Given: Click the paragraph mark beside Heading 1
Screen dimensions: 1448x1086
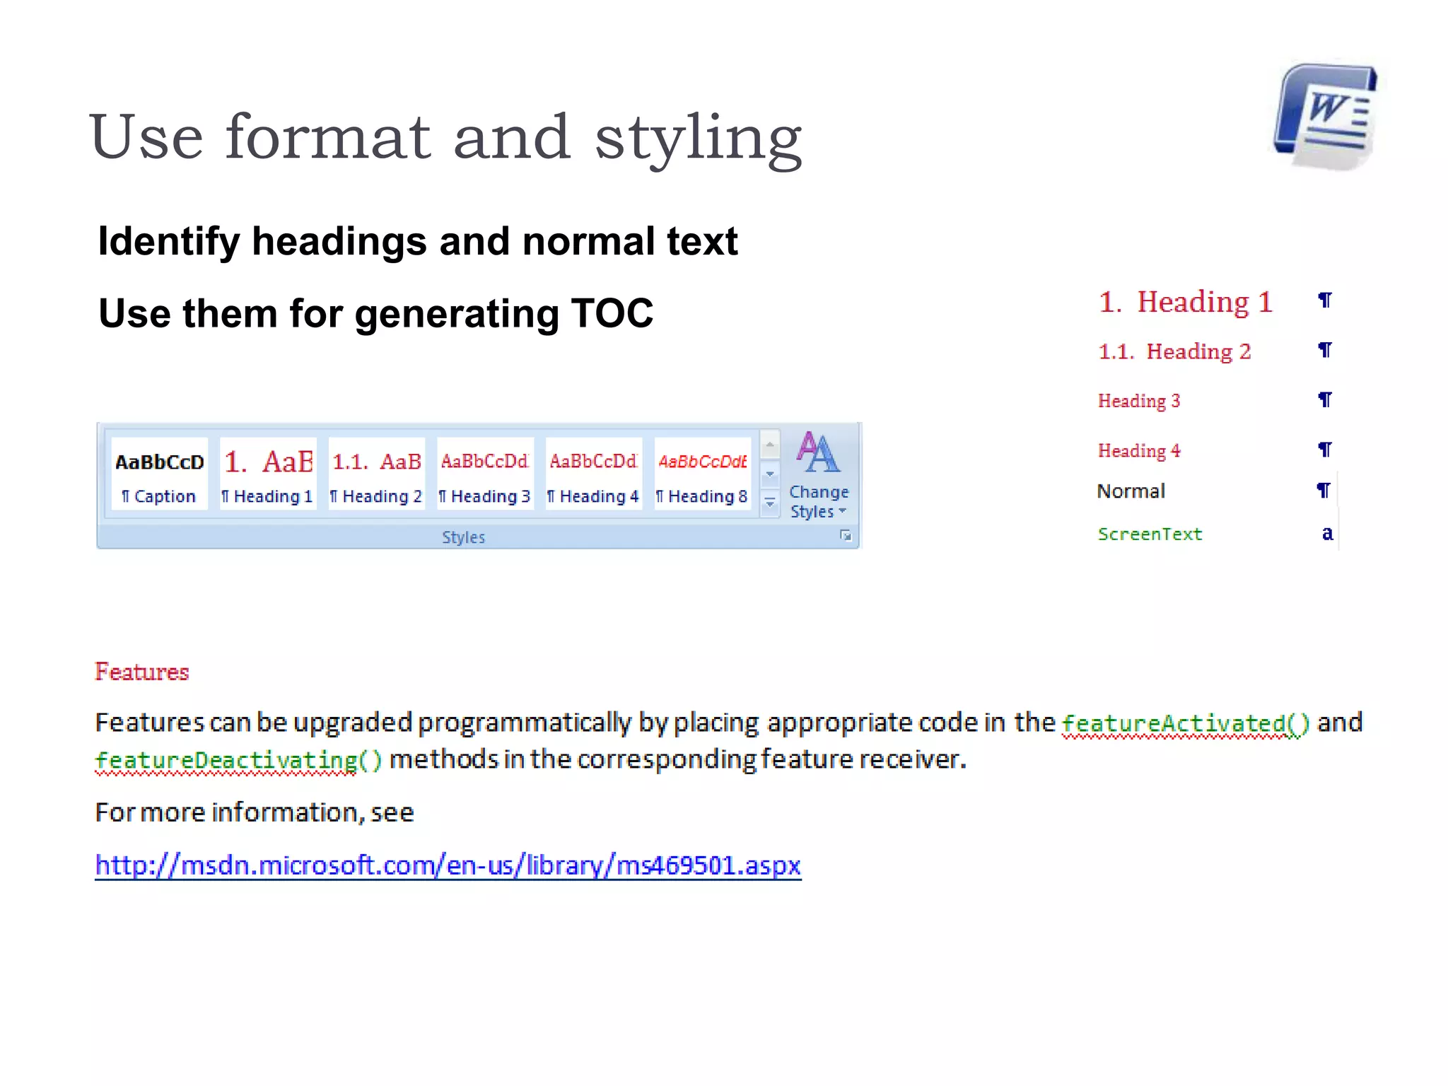Looking at the screenshot, I should [x=1325, y=300].
